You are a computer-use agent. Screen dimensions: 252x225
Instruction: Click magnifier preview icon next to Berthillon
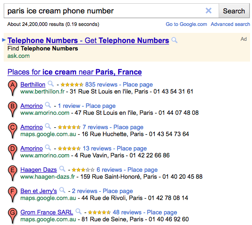pos(51,84)
